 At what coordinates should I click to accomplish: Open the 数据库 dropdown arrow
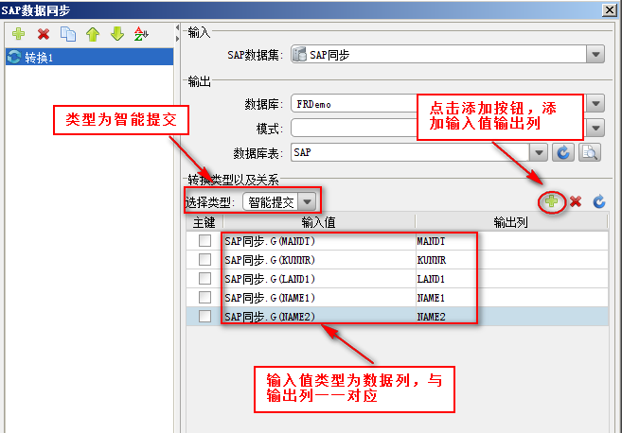tap(595, 104)
